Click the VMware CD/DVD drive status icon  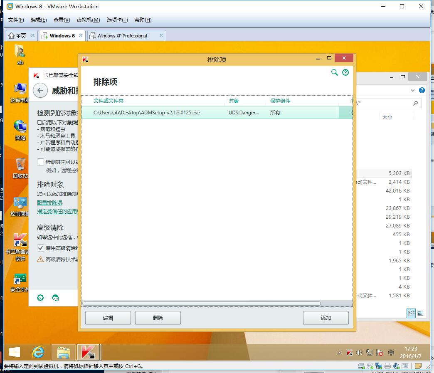pos(370,366)
